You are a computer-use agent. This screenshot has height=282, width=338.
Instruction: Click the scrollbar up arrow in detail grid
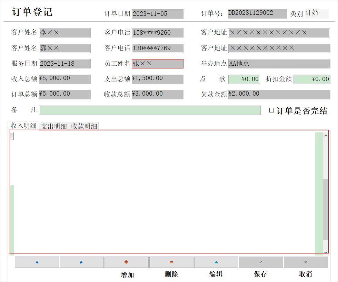click(x=326, y=135)
